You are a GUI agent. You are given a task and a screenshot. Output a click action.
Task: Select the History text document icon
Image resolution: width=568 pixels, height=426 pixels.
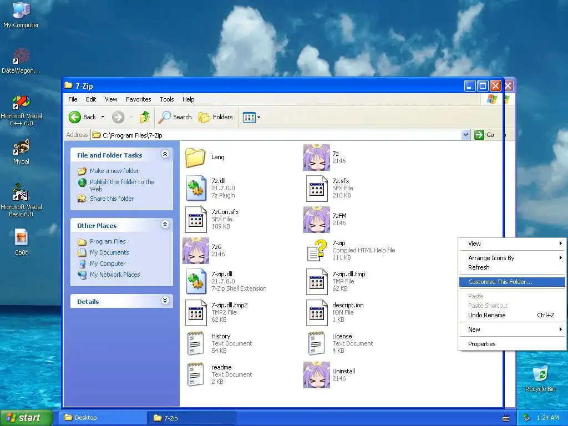click(x=196, y=343)
